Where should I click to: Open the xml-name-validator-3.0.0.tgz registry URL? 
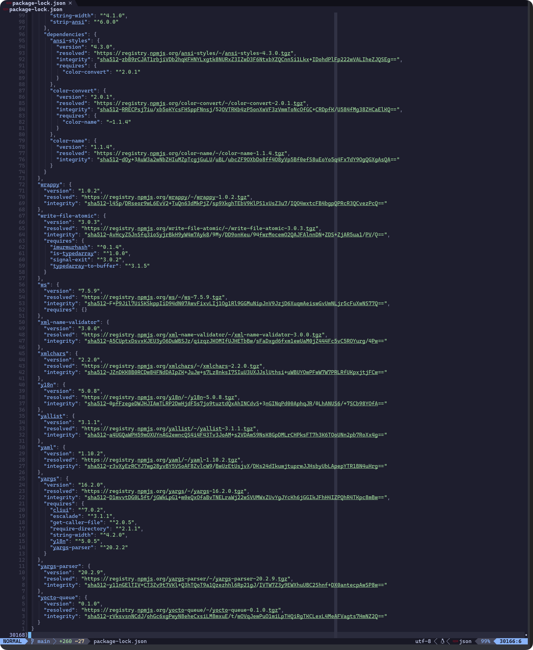[x=203, y=335]
